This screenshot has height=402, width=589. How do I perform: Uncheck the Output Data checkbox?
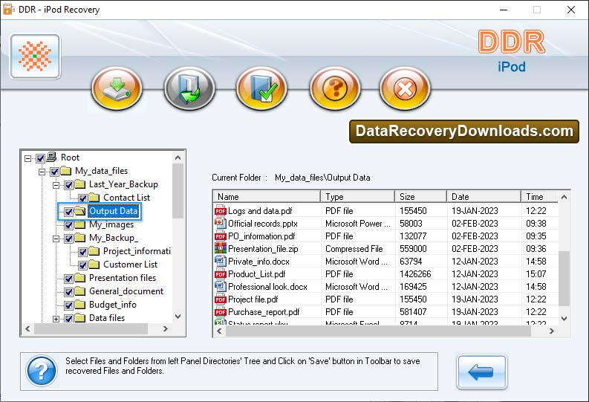point(68,212)
